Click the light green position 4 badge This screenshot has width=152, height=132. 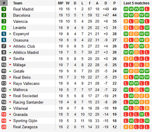(x=4, y=28)
